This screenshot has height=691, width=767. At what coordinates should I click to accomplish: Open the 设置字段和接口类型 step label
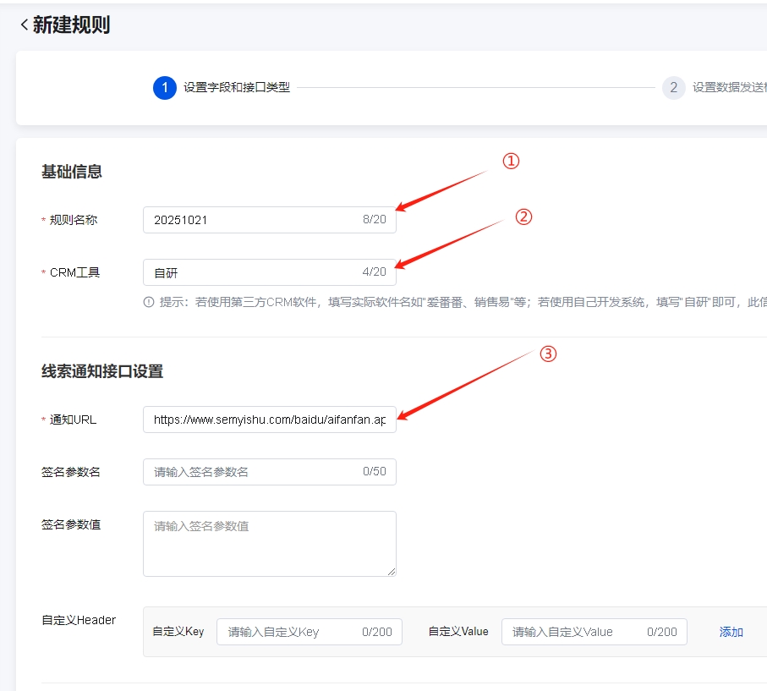237,87
